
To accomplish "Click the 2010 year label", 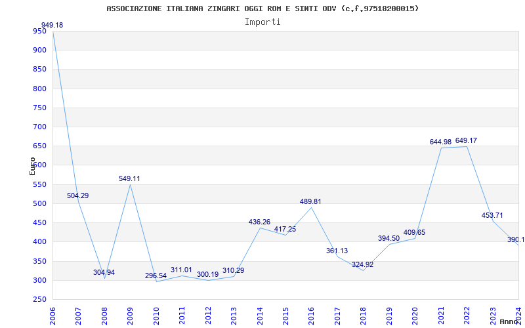I will [x=156, y=316].
